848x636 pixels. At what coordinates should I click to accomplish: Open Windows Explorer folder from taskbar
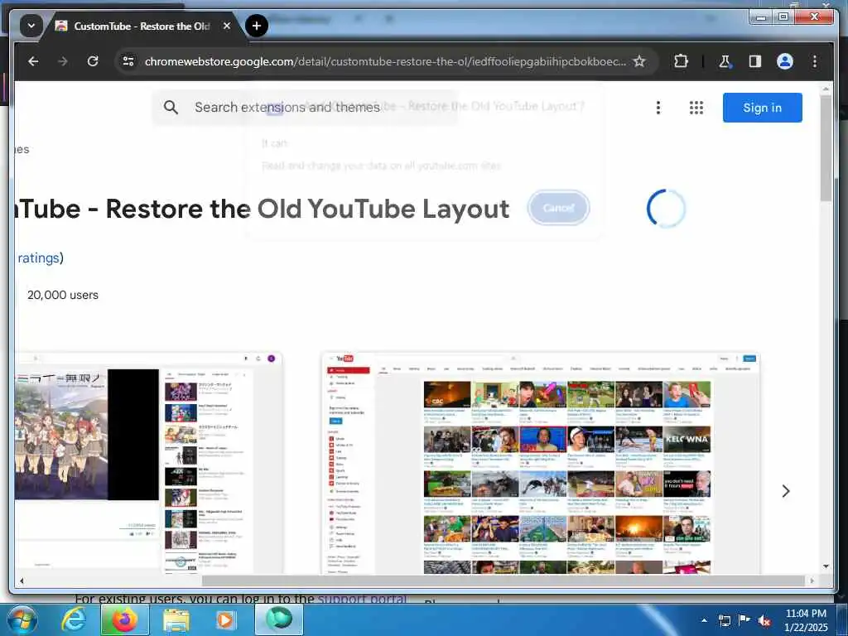click(176, 619)
